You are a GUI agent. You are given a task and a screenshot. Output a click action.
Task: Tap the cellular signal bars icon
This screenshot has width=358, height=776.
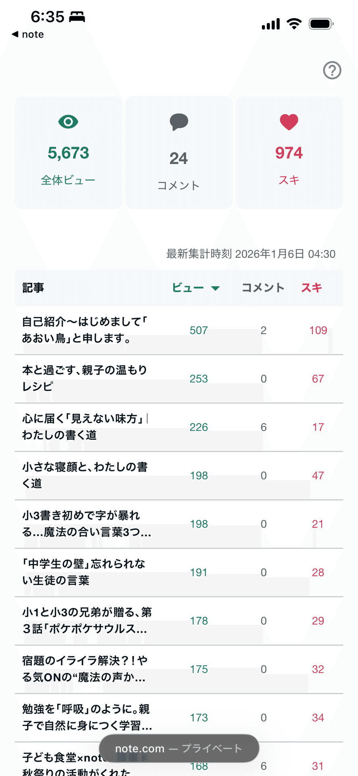(x=270, y=24)
